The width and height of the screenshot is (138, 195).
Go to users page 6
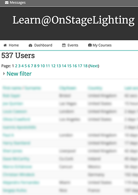29,66
